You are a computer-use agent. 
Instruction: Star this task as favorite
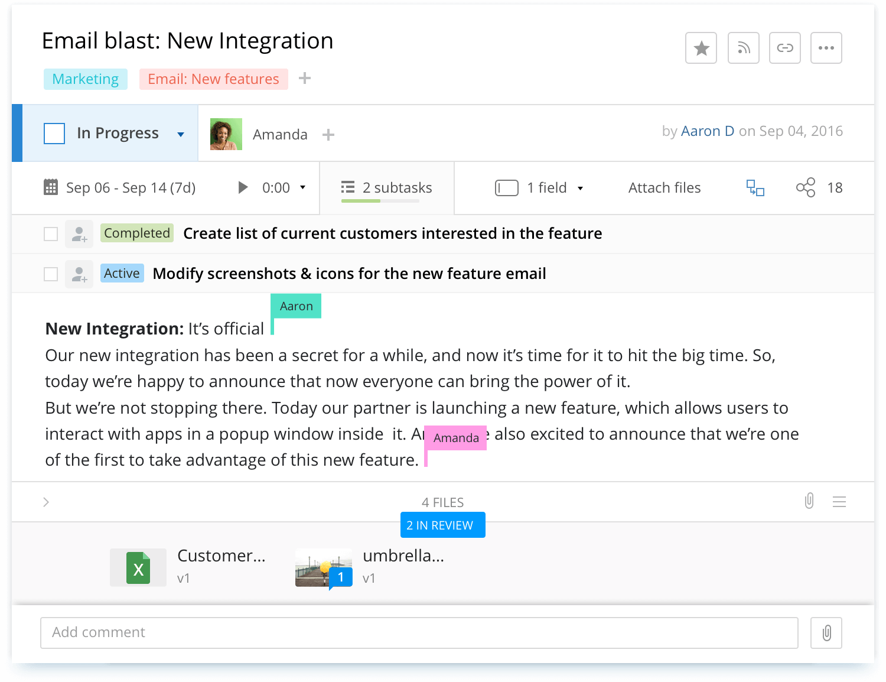click(x=701, y=48)
